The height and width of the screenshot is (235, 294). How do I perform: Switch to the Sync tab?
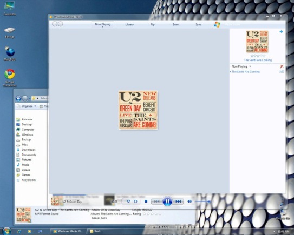click(198, 24)
